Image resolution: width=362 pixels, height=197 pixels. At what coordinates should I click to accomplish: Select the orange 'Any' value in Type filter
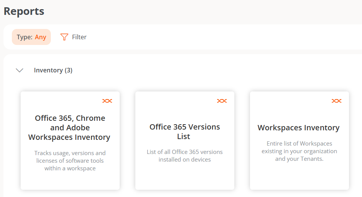coord(41,37)
